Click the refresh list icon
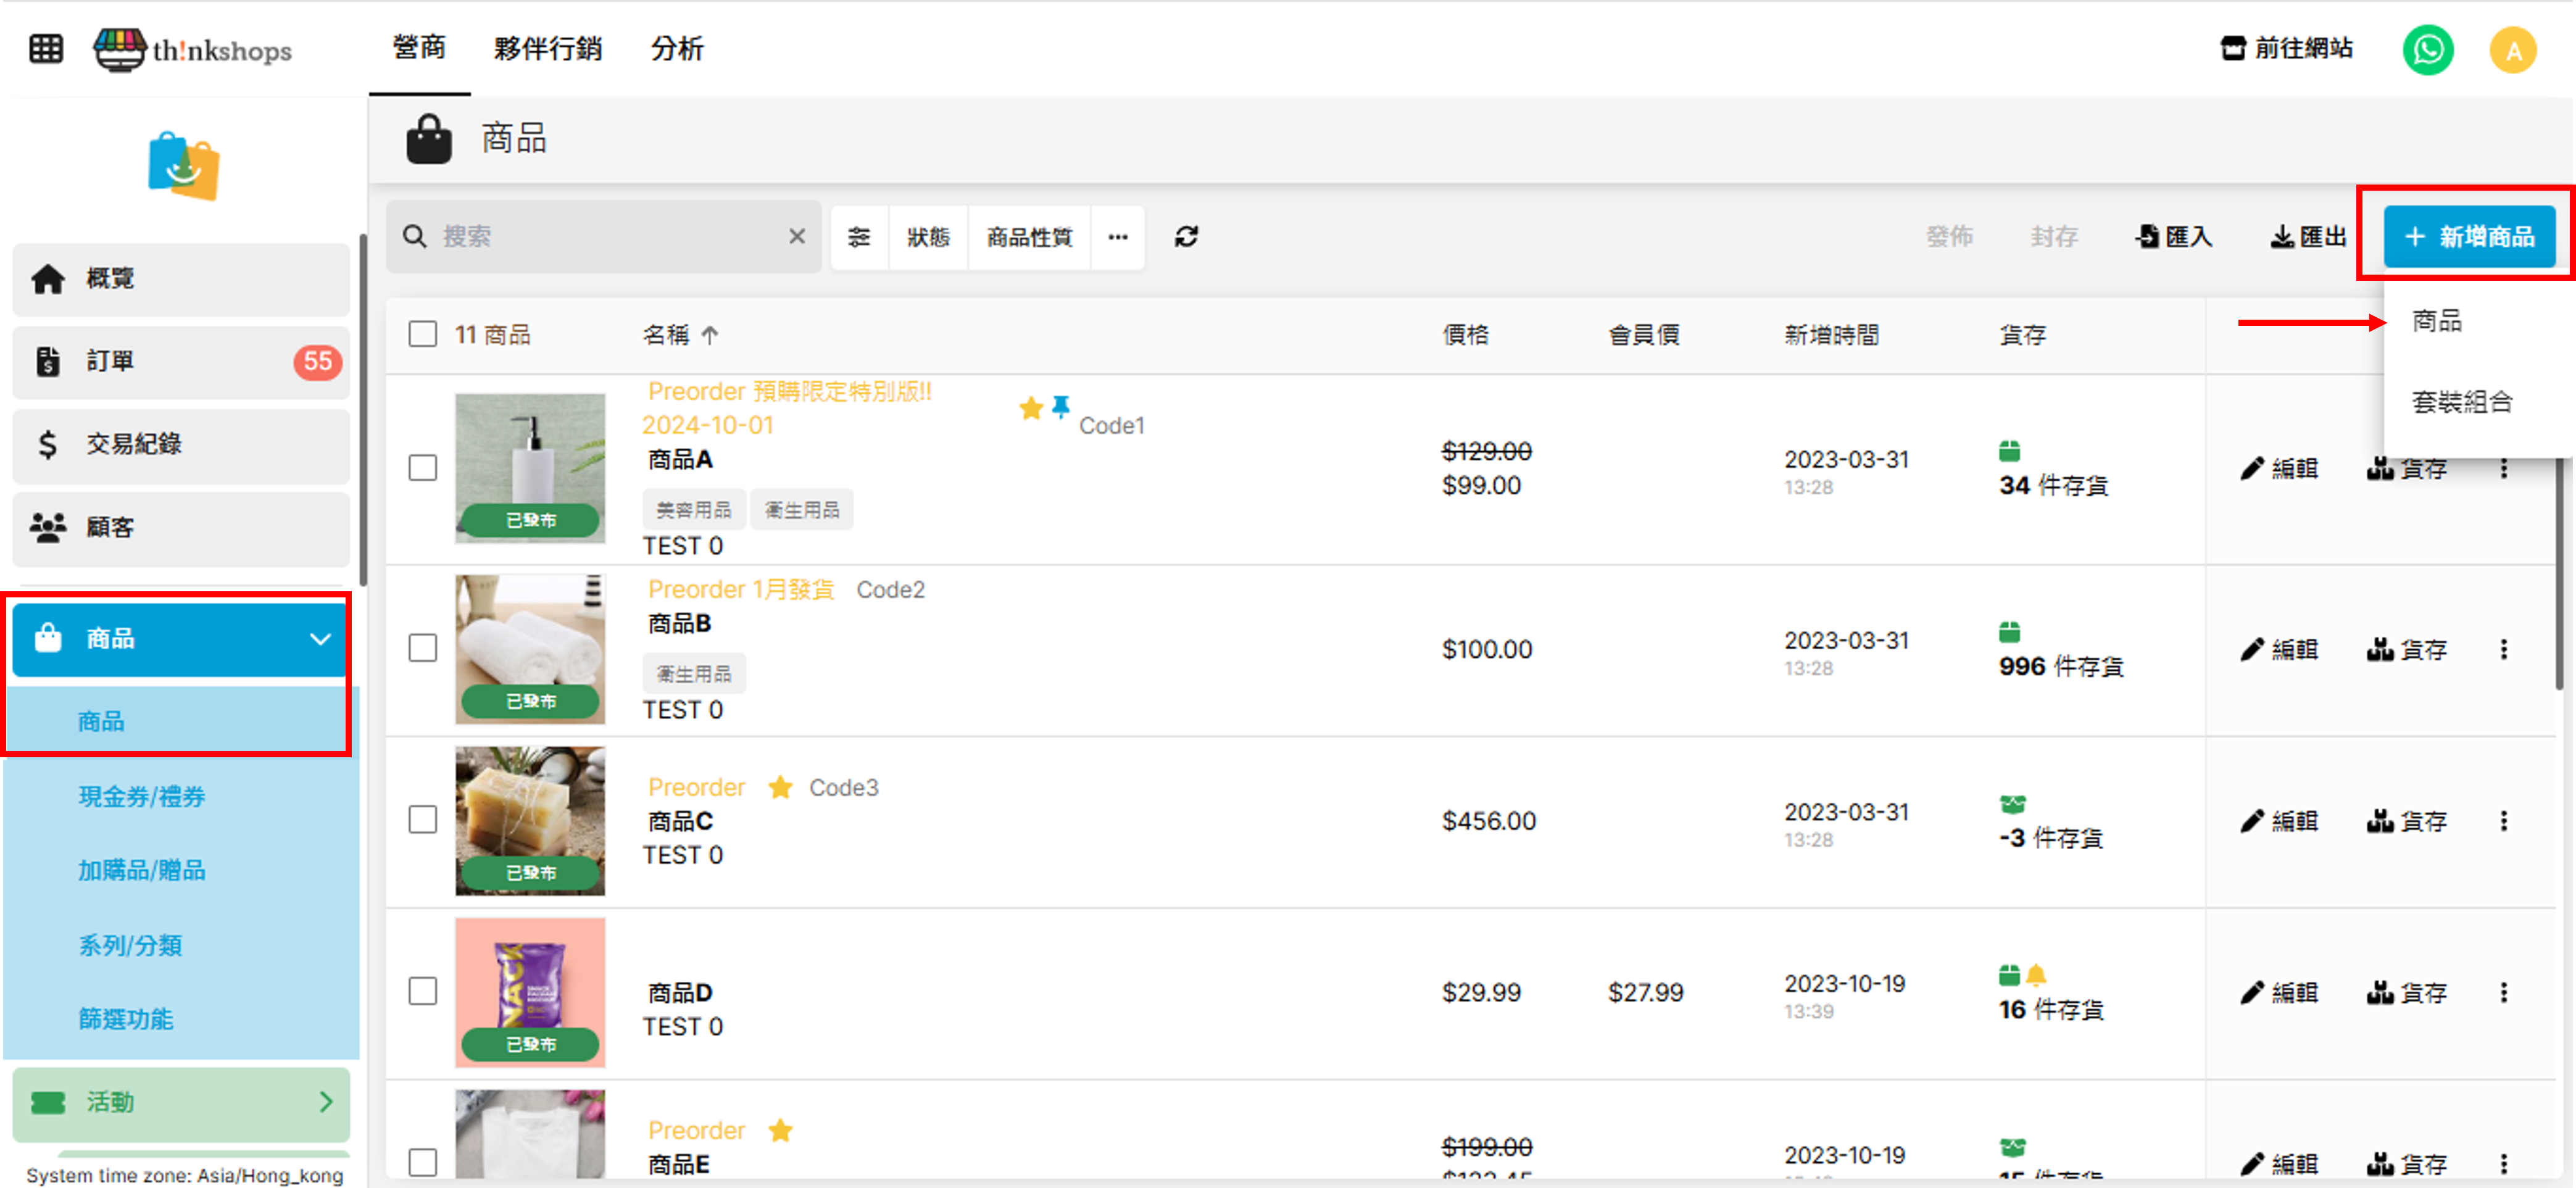The height and width of the screenshot is (1188, 2576). 1186,237
